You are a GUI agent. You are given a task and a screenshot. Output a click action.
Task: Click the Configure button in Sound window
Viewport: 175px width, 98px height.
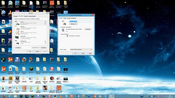(18, 48)
